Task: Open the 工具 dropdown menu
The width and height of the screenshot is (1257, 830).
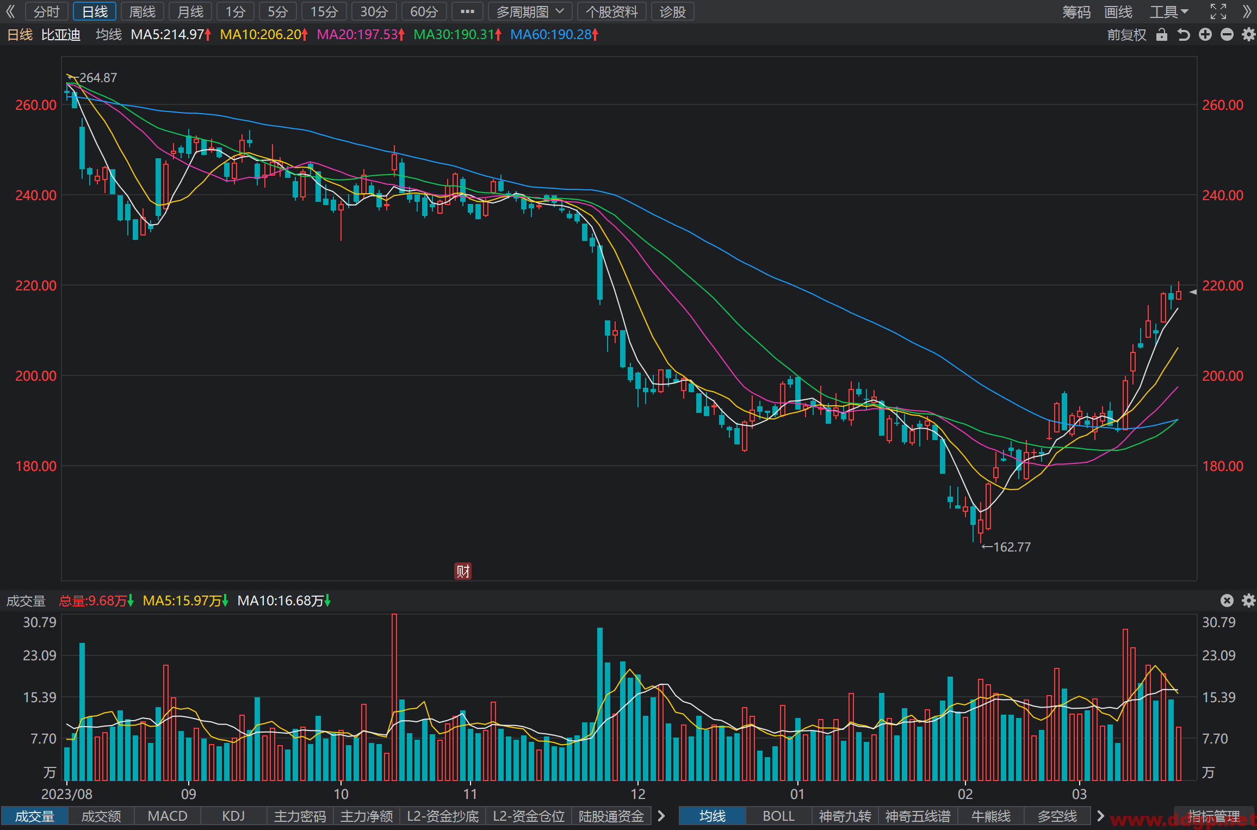Action: [x=1169, y=11]
